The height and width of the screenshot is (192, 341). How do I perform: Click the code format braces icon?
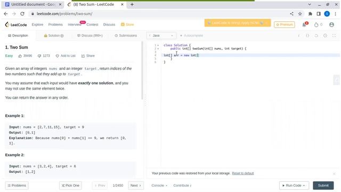click(x=307, y=36)
